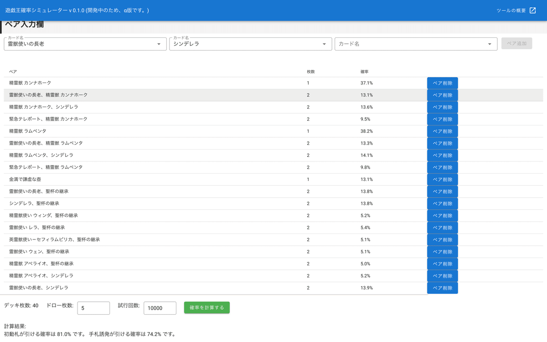
Task: Delete pair 緊急テレポート、精霊獣 ラムペンタ
Action: [x=442, y=167]
